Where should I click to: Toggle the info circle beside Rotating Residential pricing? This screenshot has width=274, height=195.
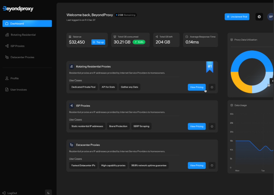click(212, 87)
